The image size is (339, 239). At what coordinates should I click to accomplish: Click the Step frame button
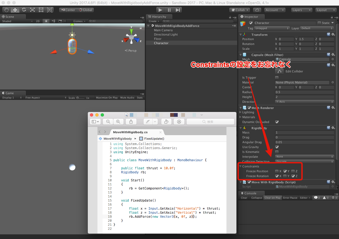pyautogui.click(x=178, y=10)
